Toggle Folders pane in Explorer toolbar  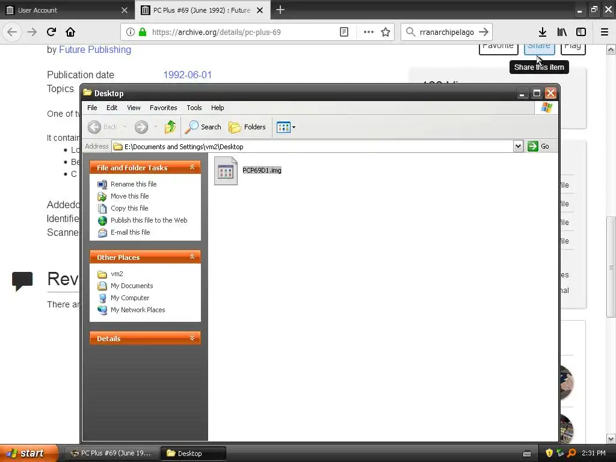247,127
